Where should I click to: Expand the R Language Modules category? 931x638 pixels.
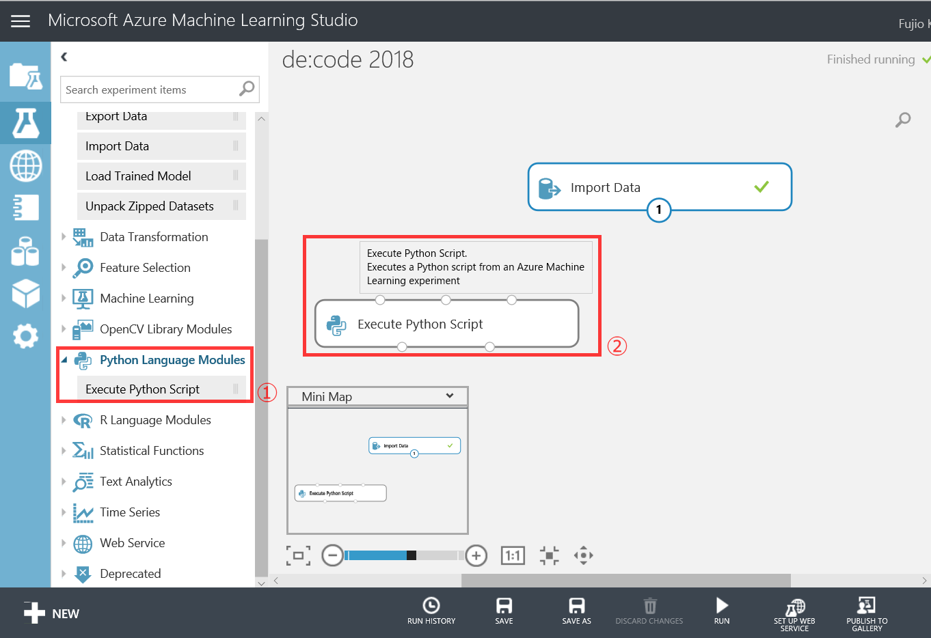64,420
